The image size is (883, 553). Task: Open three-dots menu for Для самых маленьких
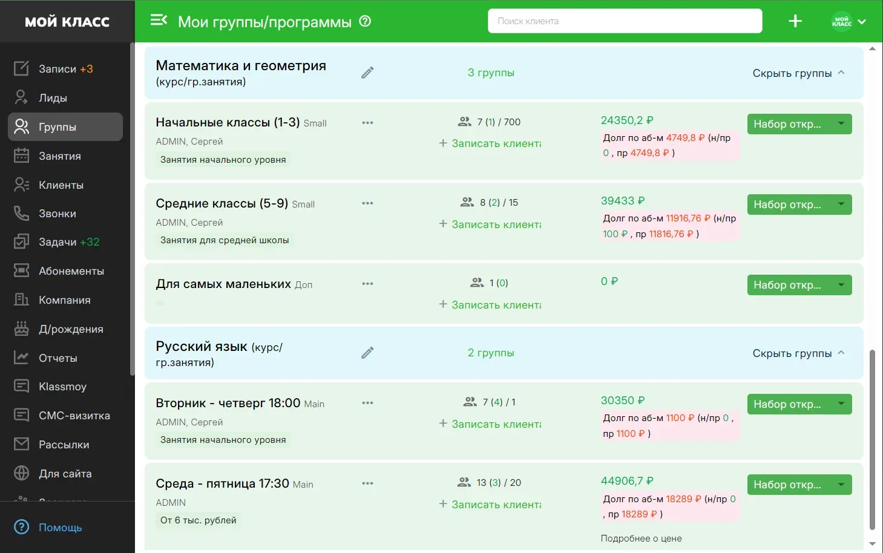(x=367, y=283)
